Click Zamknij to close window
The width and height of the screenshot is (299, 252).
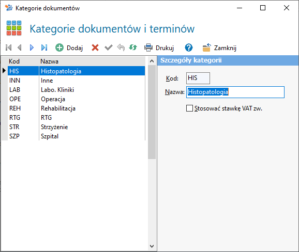pyautogui.click(x=219, y=48)
